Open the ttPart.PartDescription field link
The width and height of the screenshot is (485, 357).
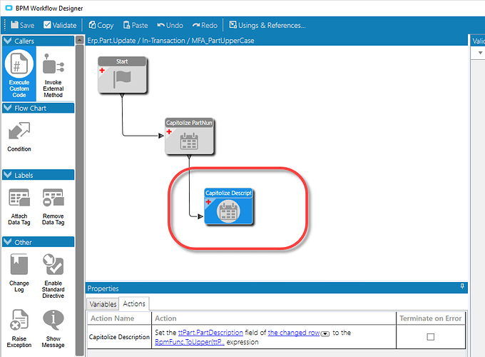210,333
